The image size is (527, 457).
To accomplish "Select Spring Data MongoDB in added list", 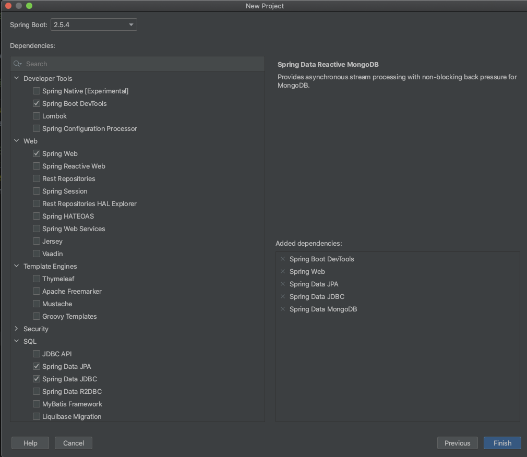I will coord(324,309).
